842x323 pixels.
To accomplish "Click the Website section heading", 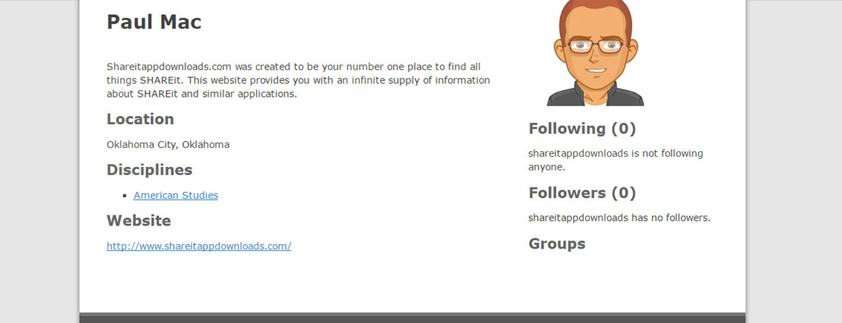I will 139,221.
